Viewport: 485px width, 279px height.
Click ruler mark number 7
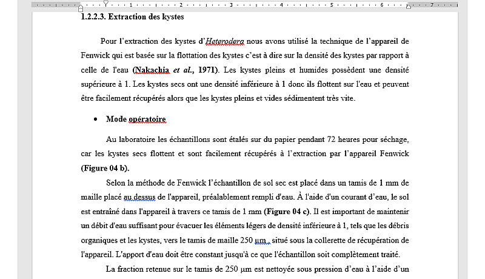tap(432, 5)
